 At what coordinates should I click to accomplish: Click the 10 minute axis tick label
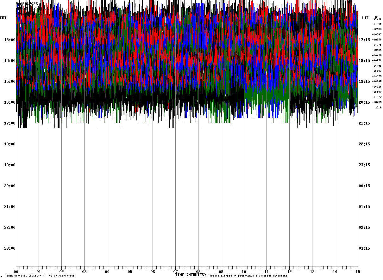click(244, 272)
